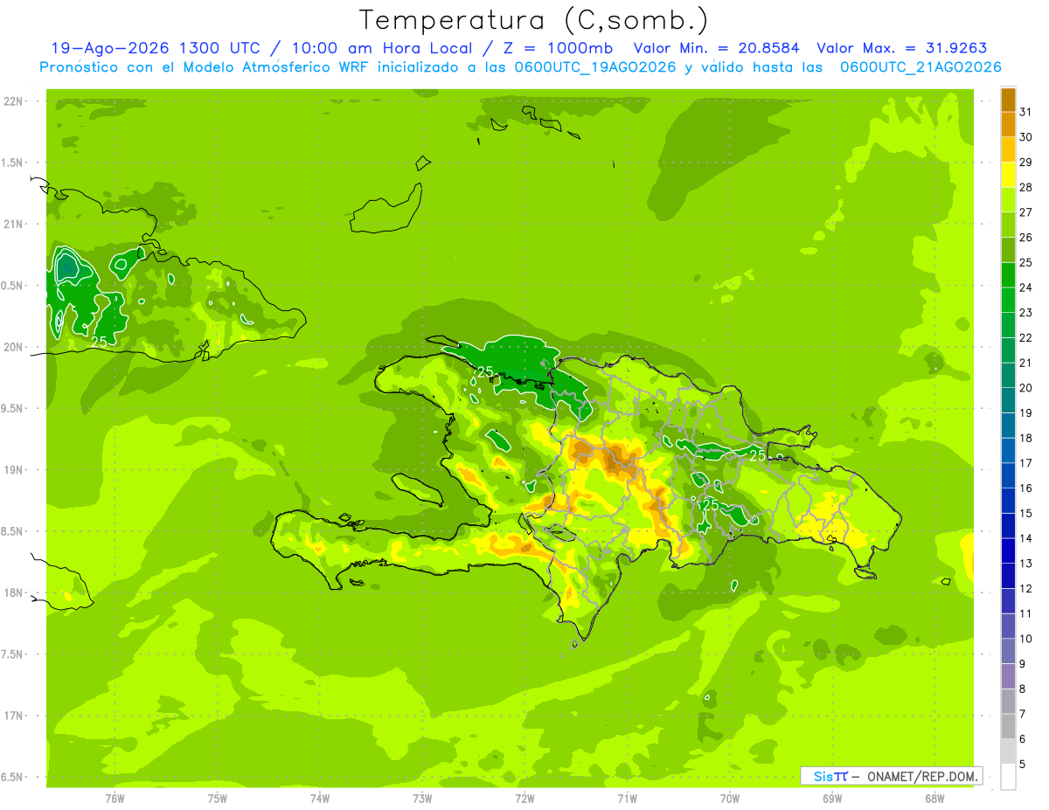Click the '75W' longitude label
Image resolution: width=1049 pixels, height=810 pixels.
click(x=218, y=798)
